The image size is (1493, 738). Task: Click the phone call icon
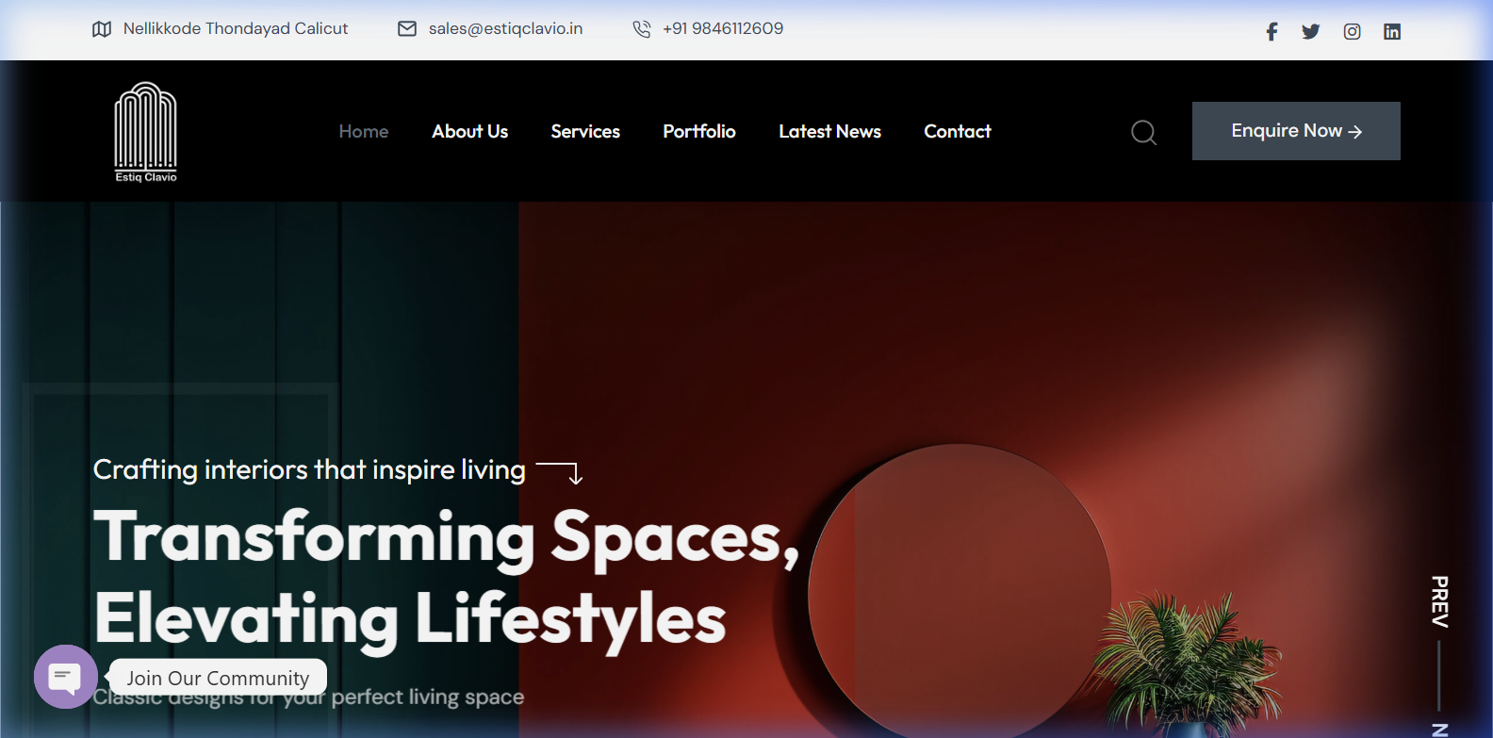coord(642,29)
